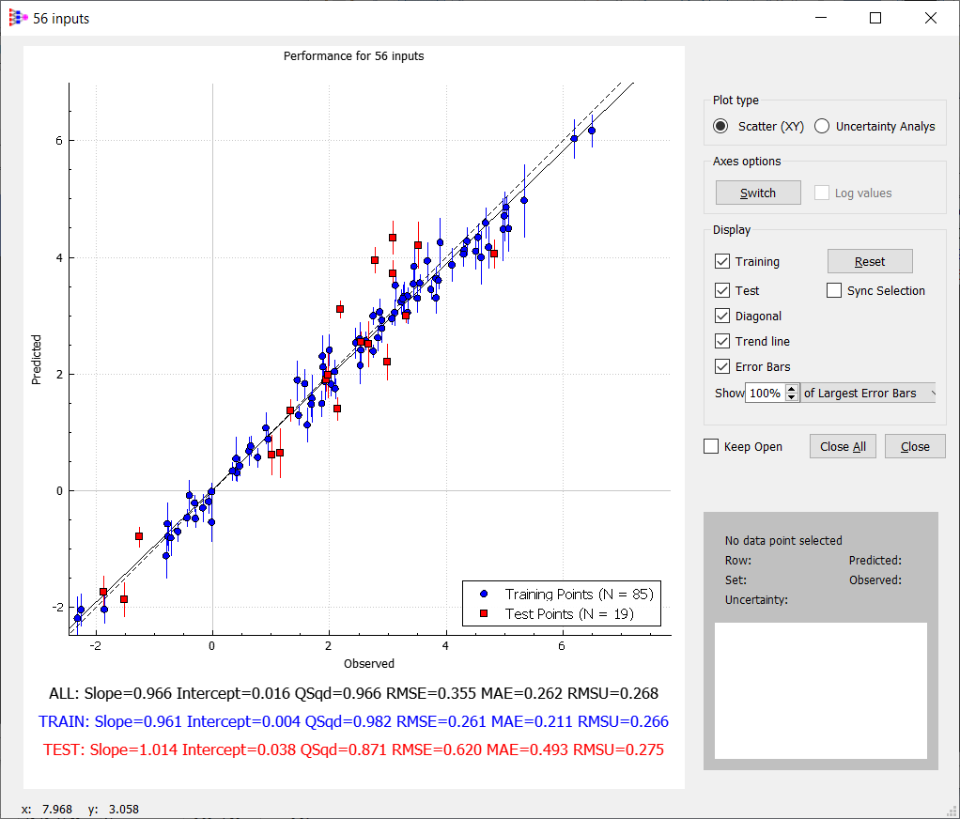Viewport: 960px width, 819px height.
Task: Click the app icon in title bar
Action: point(19,19)
